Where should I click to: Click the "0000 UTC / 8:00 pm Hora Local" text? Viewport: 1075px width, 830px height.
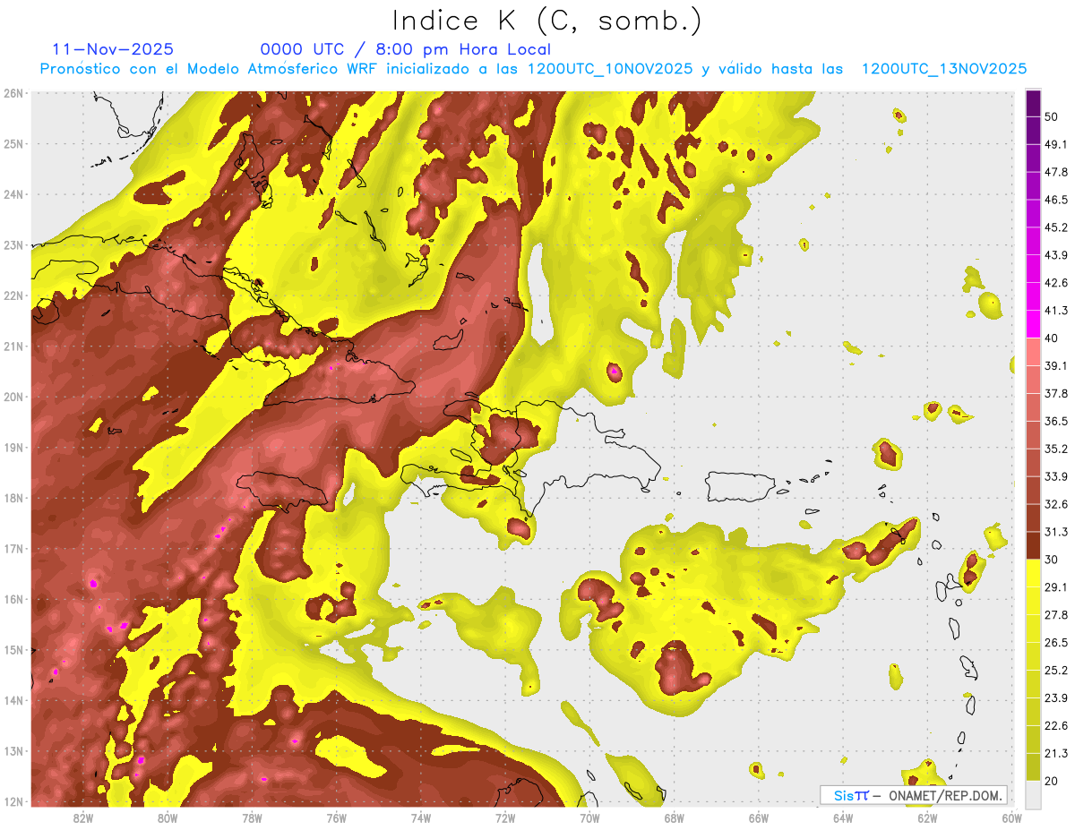pos(406,49)
